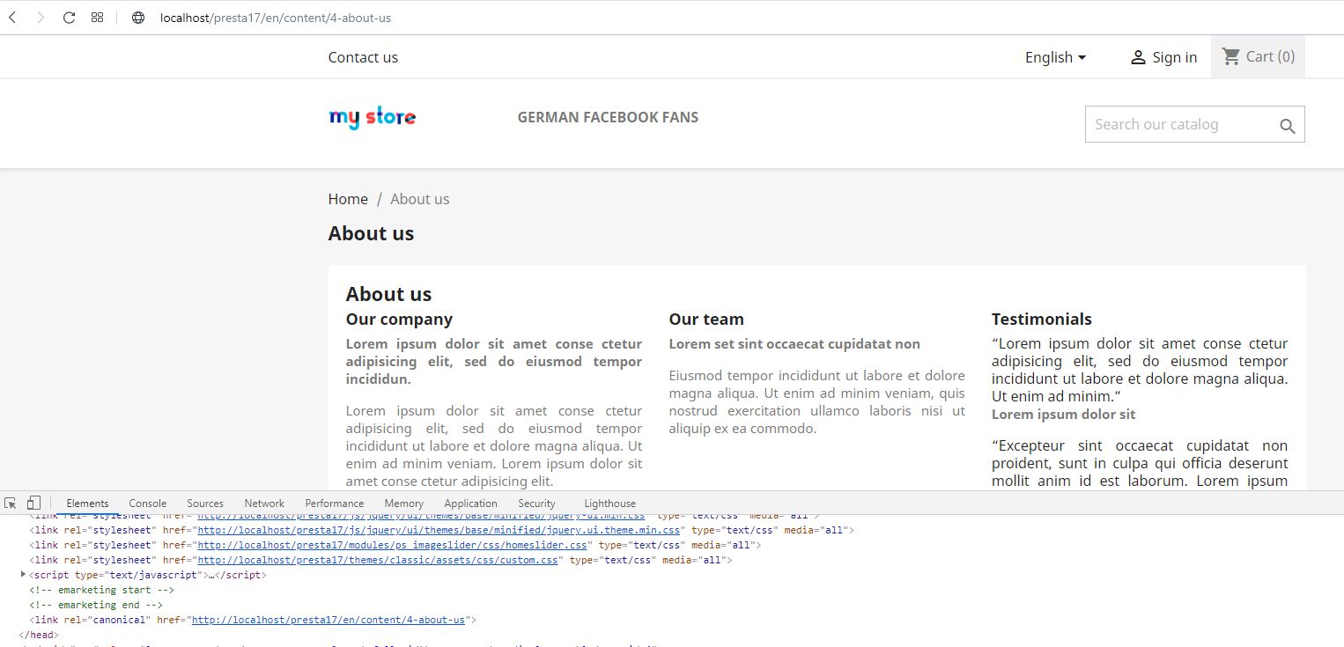The height and width of the screenshot is (647, 1344).
Task: Switch to the Network tab
Action: (x=264, y=504)
